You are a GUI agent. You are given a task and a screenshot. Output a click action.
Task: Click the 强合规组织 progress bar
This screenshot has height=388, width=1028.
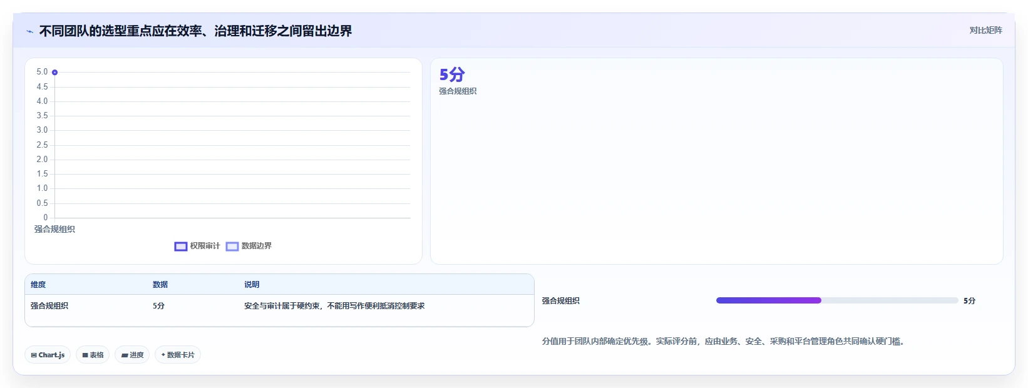pos(837,300)
